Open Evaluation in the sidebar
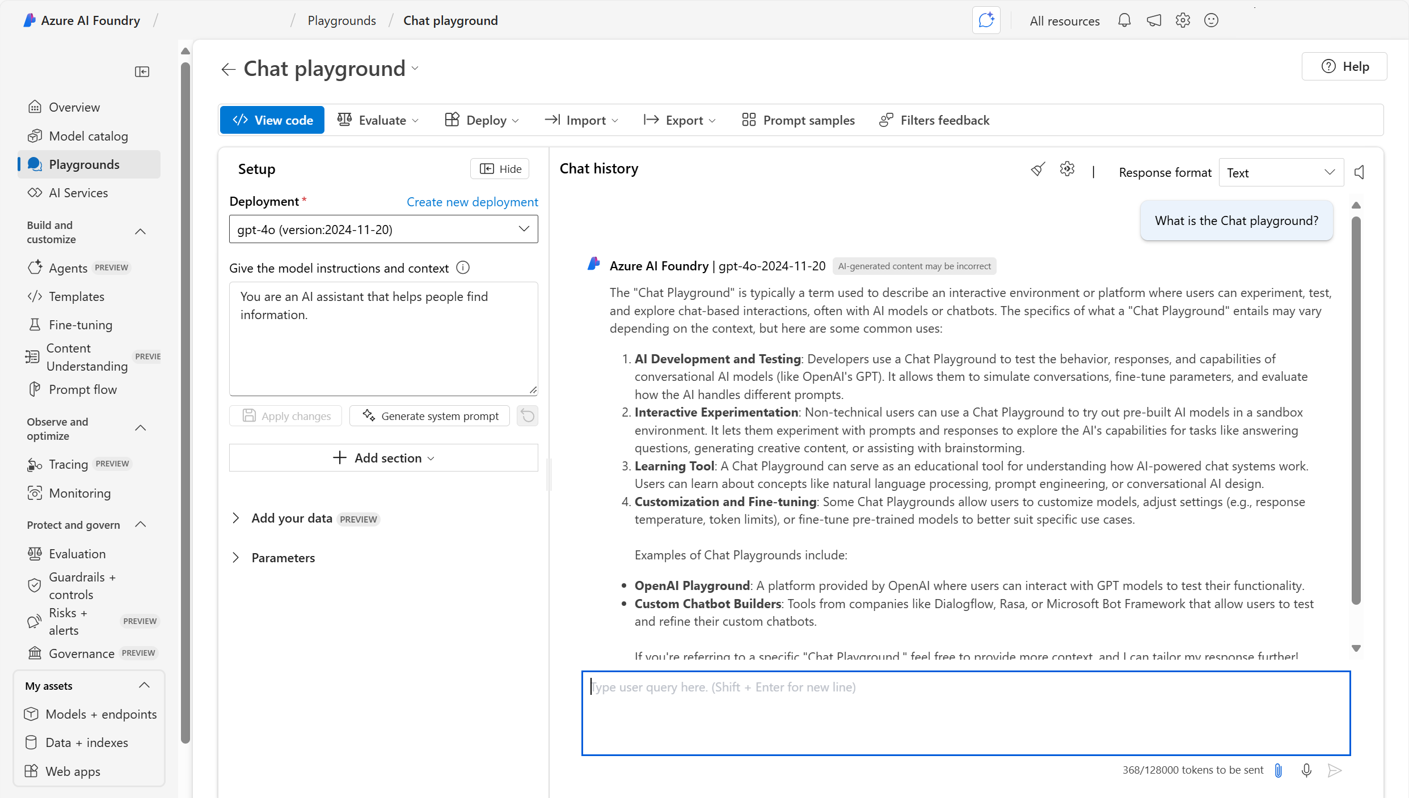This screenshot has height=798, width=1409. [x=89, y=554]
